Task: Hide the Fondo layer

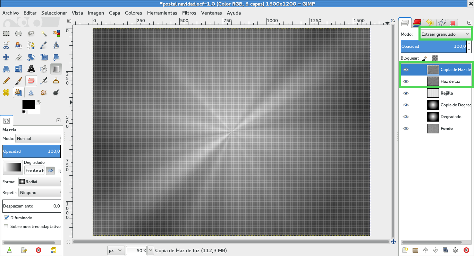Action: click(x=406, y=129)
